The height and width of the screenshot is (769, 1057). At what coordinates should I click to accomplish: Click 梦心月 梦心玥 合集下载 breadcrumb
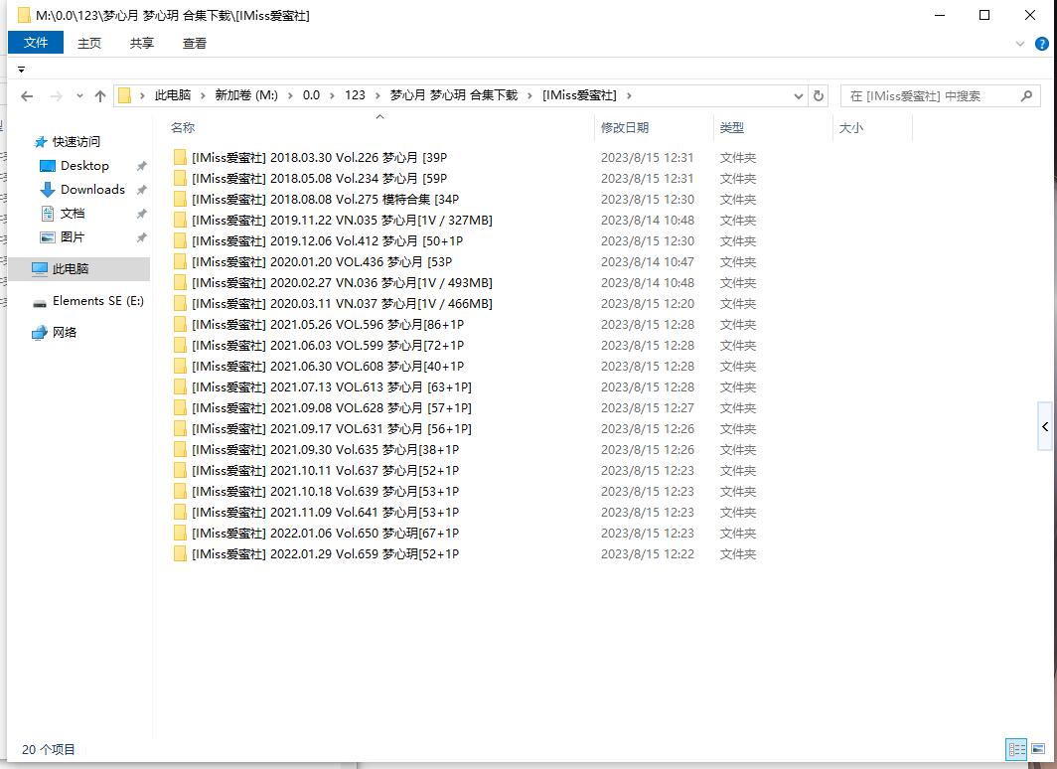454,95
